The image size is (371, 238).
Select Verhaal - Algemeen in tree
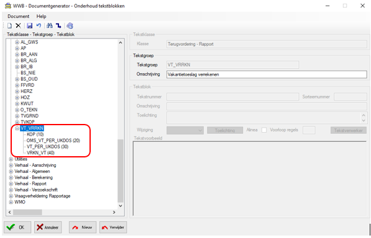point(32,171)
